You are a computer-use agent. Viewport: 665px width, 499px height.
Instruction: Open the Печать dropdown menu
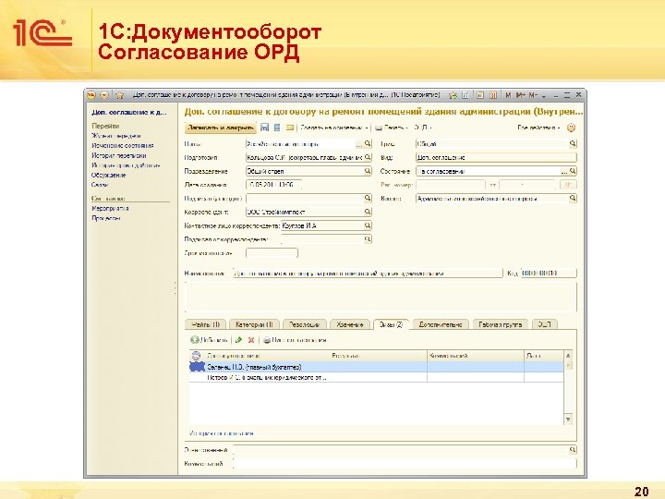391,128
